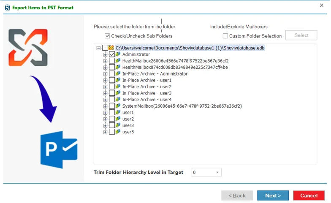Expand HealthMailbox874cd608db8348849e225c7347cff4be node
Viewport: 331px width, 203px height.
pos(105,68)
